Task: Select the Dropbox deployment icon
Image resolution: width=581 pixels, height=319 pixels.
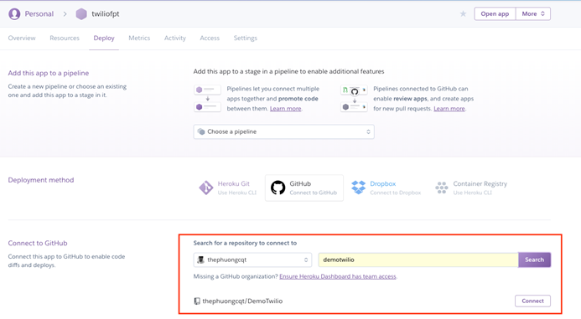Action: [358, 188]
